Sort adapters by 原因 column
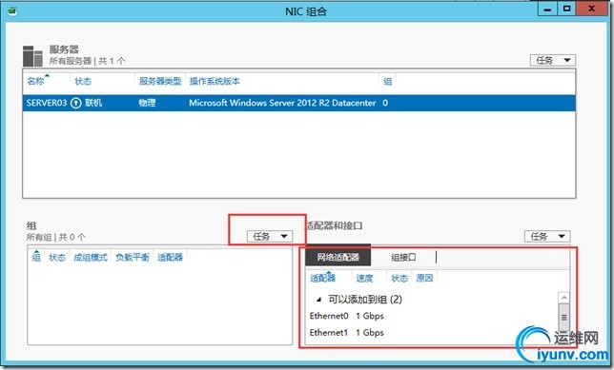The width and height of the screenshot is (614, 370). pyautogui.click(x=424, y=278)
